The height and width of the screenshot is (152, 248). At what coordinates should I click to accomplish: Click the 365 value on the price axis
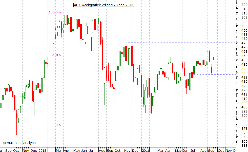click(244, 137)
